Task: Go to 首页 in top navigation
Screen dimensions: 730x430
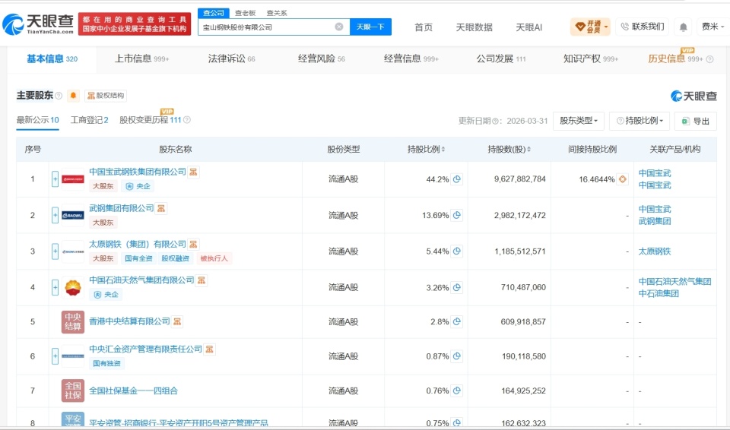Action: (424, 27)
